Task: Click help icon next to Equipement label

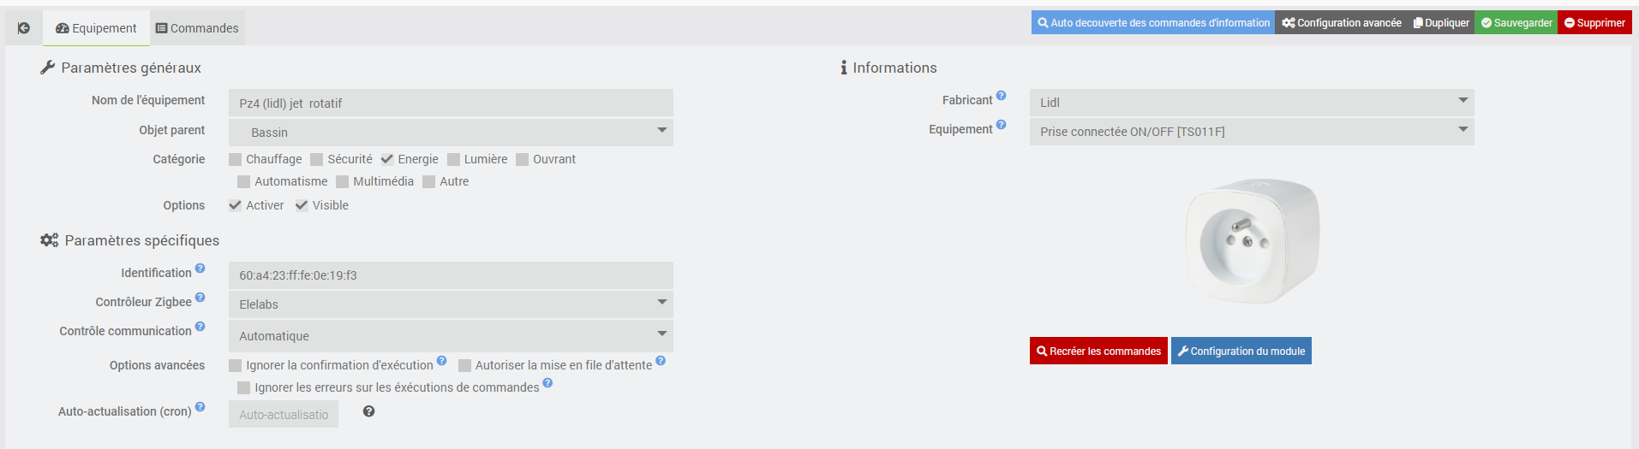Action: click(1001, 125)
